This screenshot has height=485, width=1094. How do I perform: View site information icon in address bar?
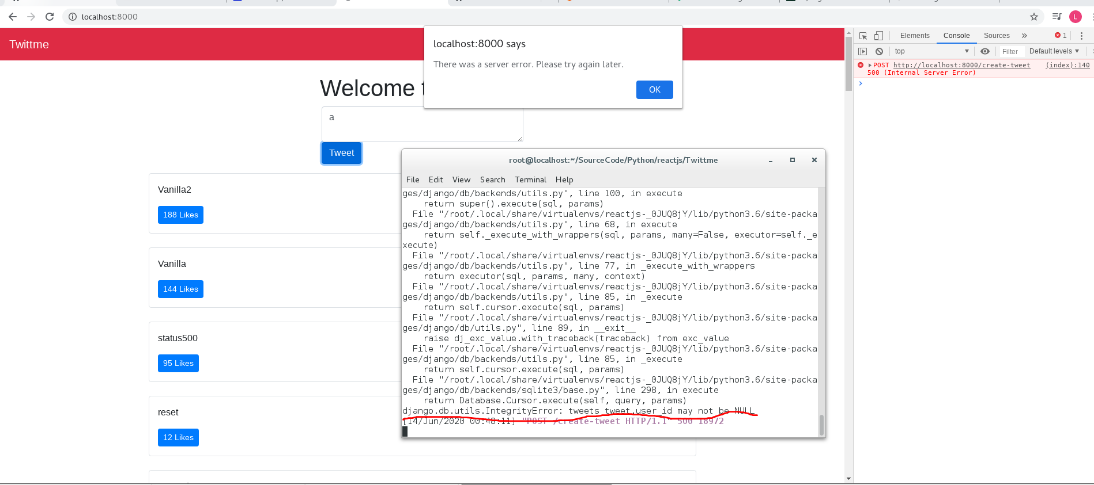[73, 17]
